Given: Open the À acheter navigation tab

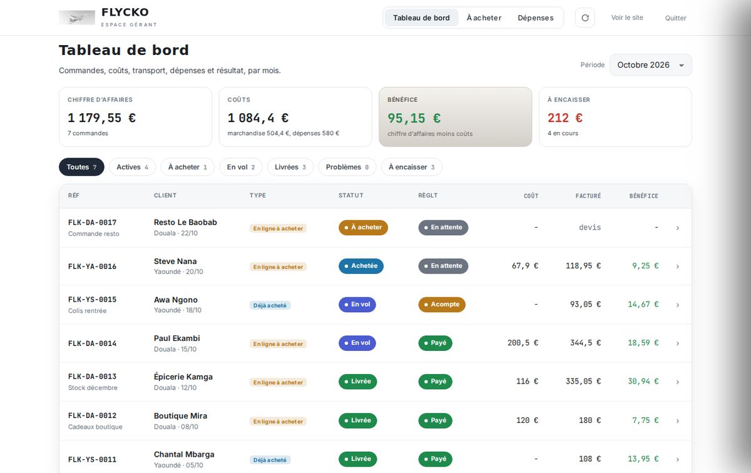Looking at the screenshot, I should point(484,18).
